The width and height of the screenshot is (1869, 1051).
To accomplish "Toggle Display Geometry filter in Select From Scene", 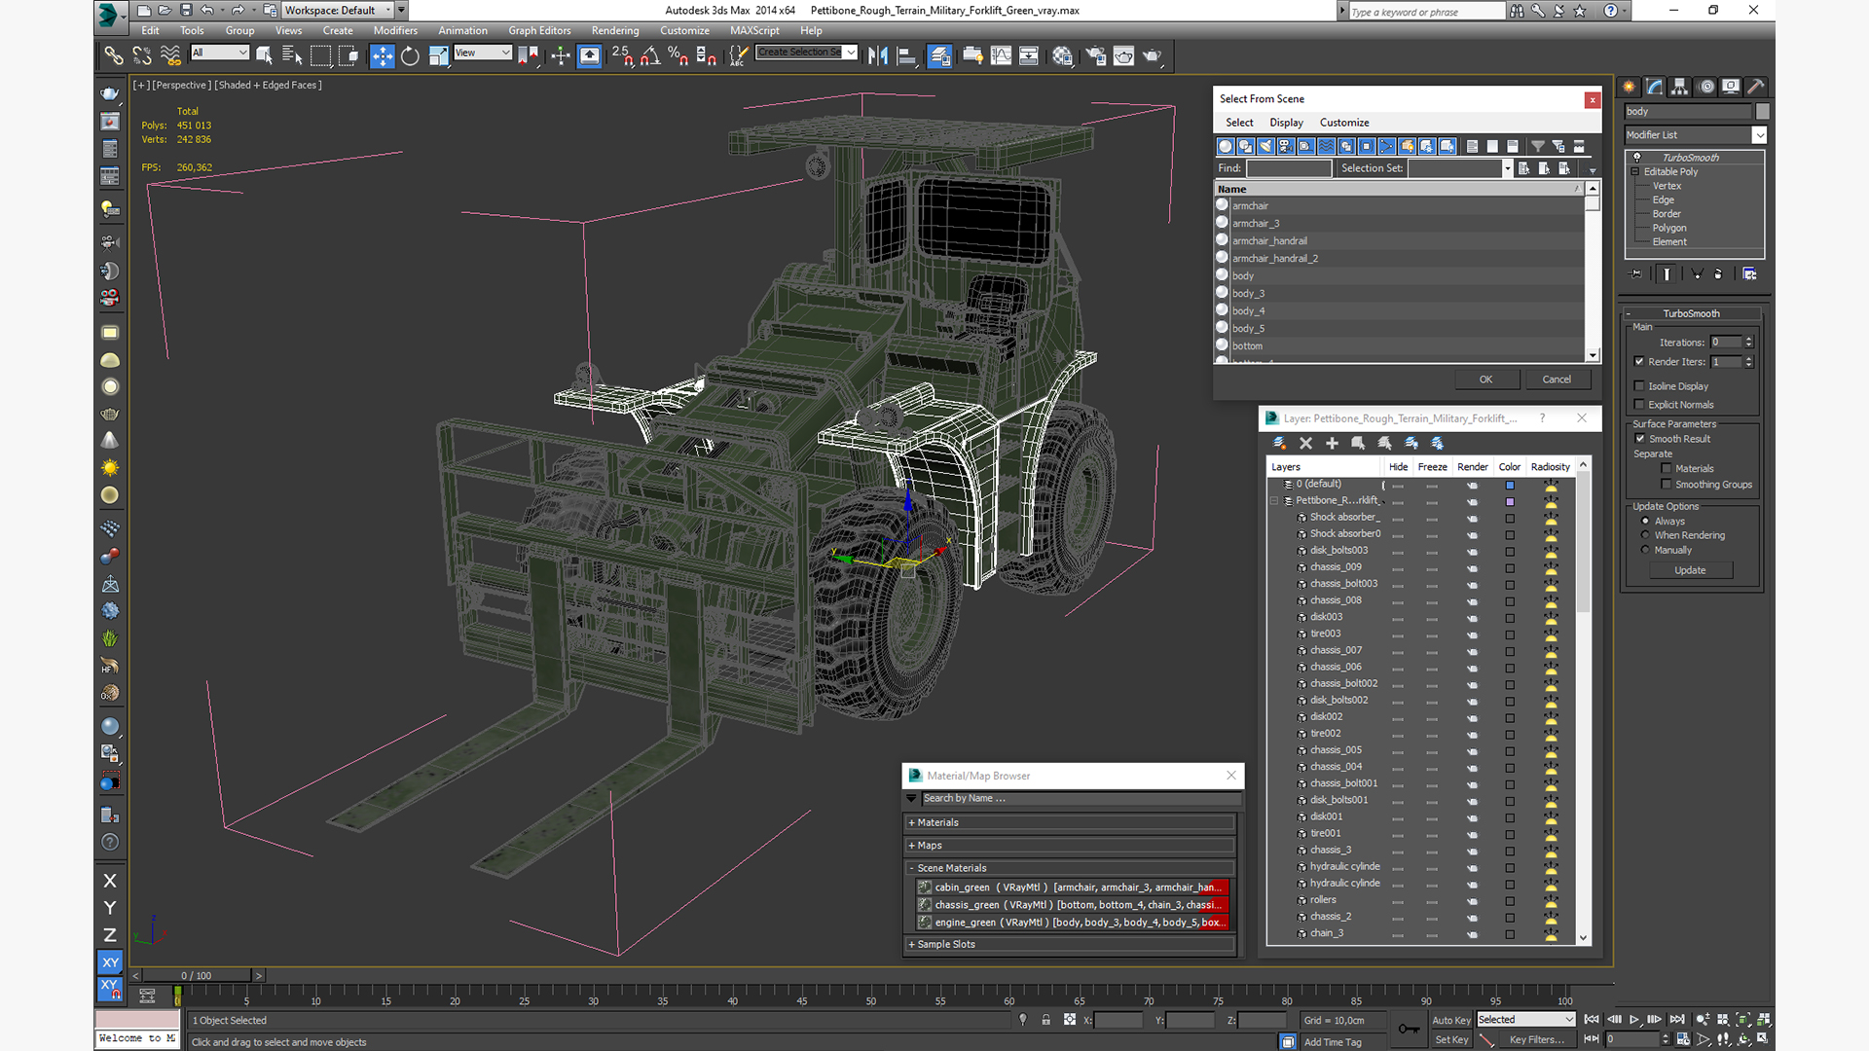I will point(1226,146).
